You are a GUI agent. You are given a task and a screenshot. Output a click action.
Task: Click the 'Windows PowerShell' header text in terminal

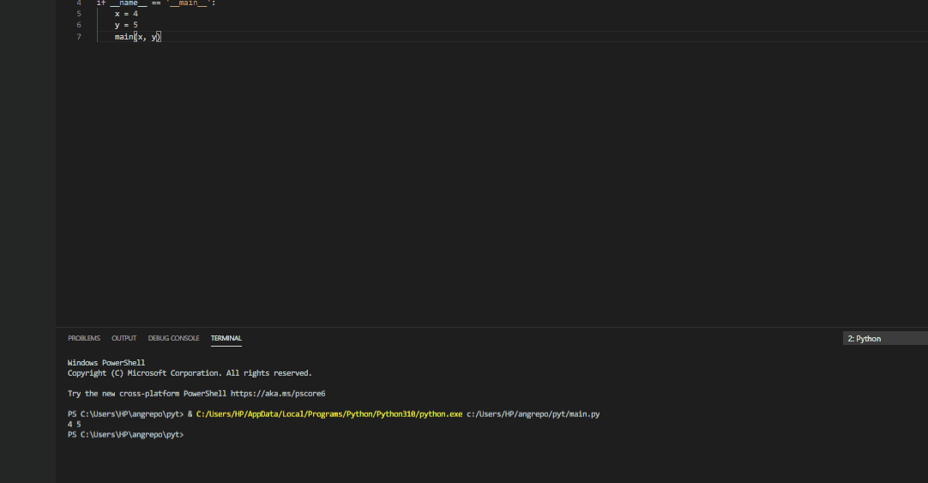(x=106, y=363)
